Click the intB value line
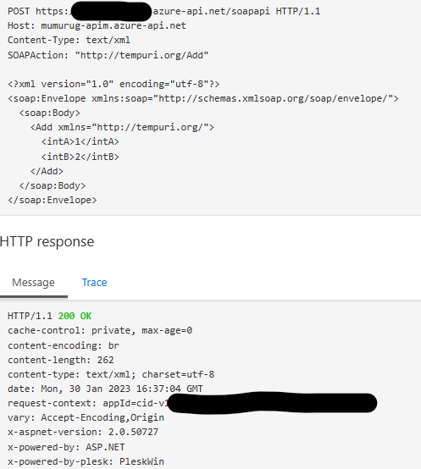421x469 pixels. click(80, 157)
